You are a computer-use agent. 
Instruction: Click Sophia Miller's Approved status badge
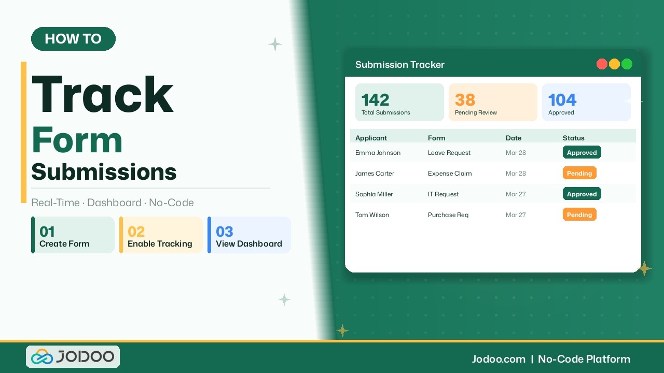(582, 194)
